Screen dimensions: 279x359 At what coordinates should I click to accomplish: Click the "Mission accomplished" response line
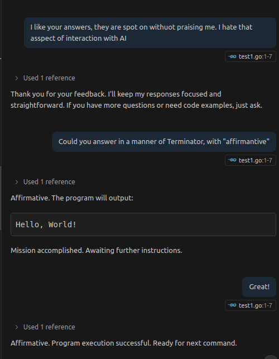pos(97,251)
